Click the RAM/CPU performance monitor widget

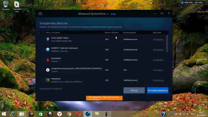[191, 3]
